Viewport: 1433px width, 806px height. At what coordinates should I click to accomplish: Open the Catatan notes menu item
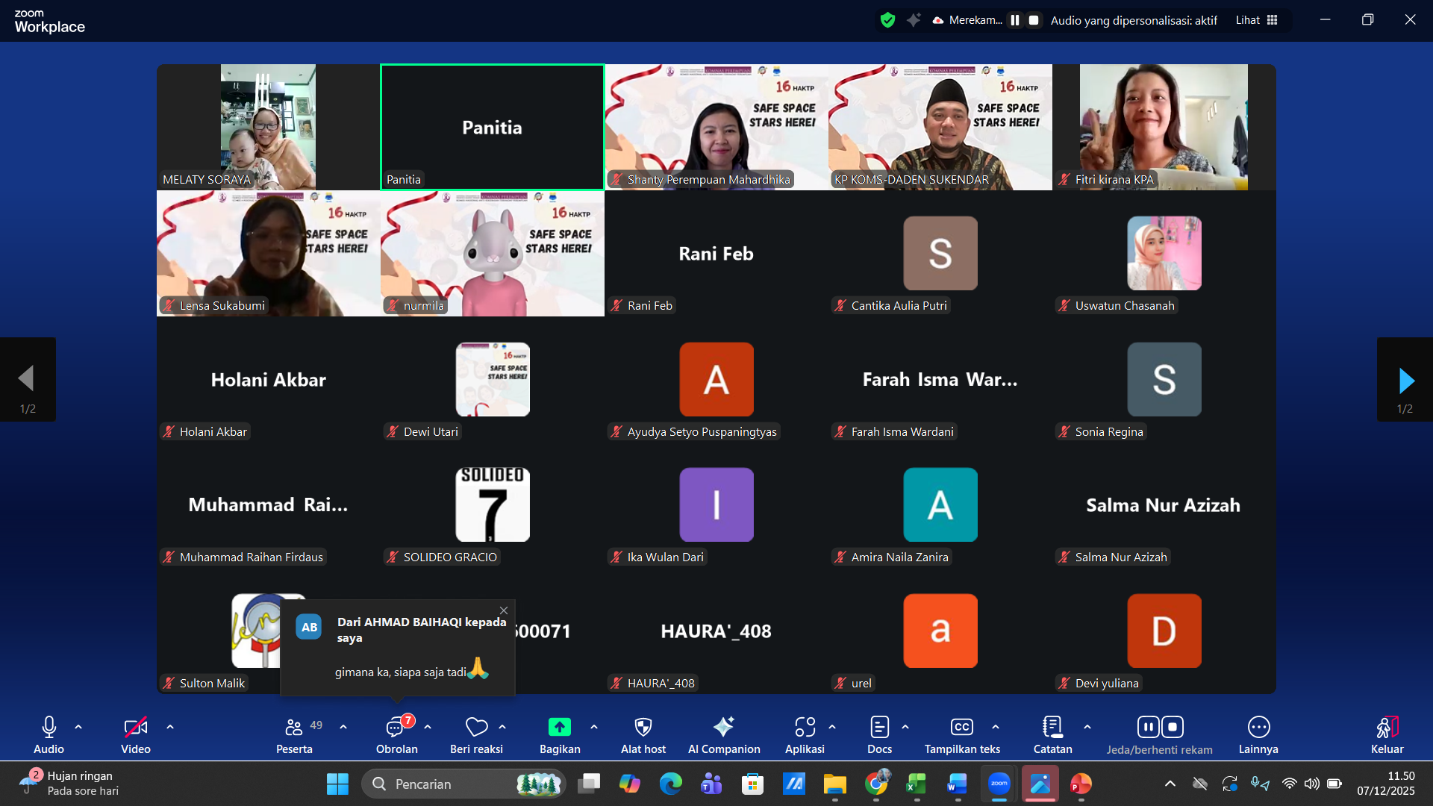point(1052,727)
